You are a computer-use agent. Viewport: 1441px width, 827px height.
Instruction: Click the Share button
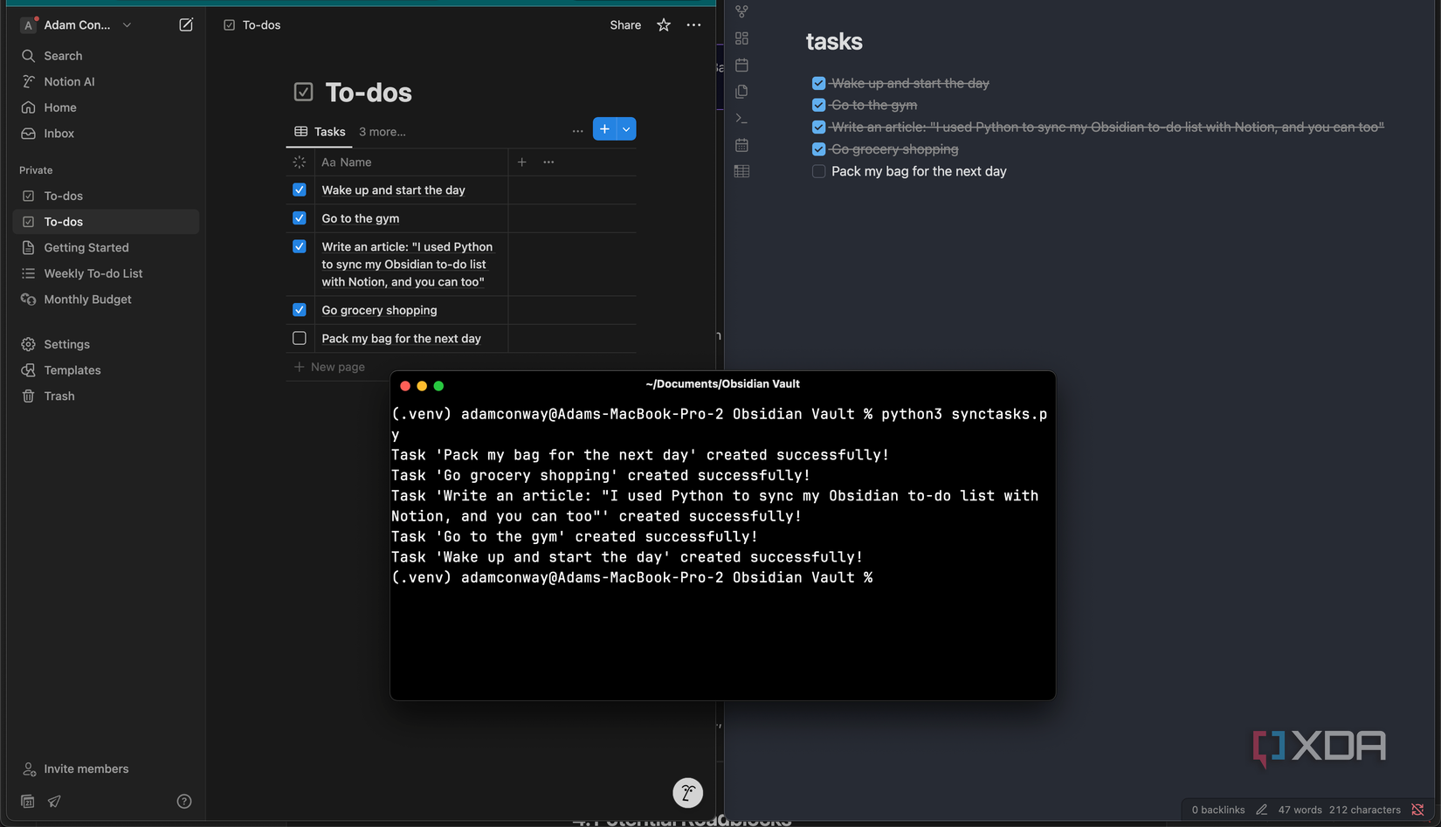[x=624, y=24]
